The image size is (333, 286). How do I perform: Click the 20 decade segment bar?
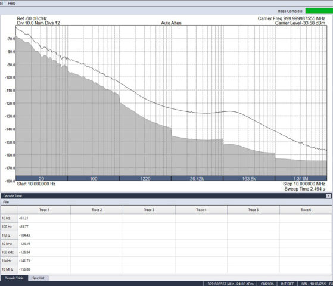click(x=42, y=179)
